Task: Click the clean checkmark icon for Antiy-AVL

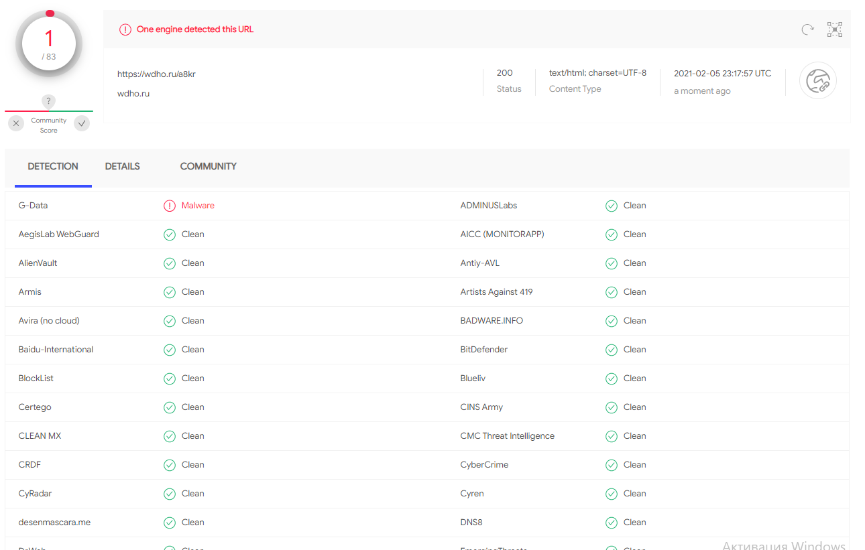Action: point(612,263)
